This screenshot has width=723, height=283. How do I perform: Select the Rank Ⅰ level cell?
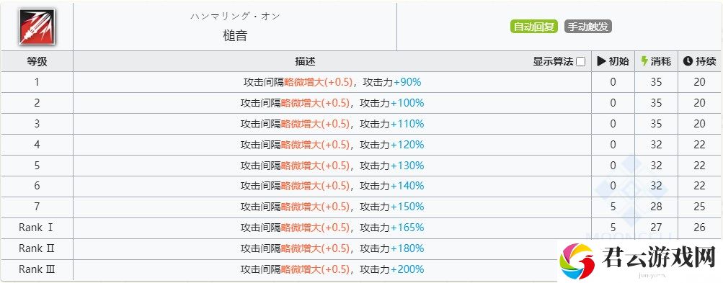point(37,228)
